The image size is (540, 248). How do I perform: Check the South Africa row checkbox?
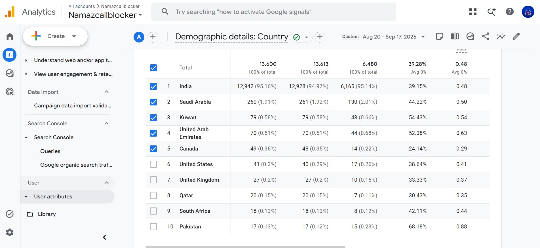153,211
